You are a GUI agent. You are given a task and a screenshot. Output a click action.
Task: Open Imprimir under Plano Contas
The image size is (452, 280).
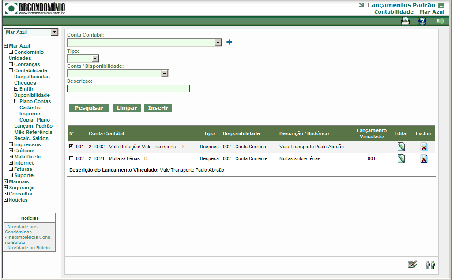[x=30, y=114]
